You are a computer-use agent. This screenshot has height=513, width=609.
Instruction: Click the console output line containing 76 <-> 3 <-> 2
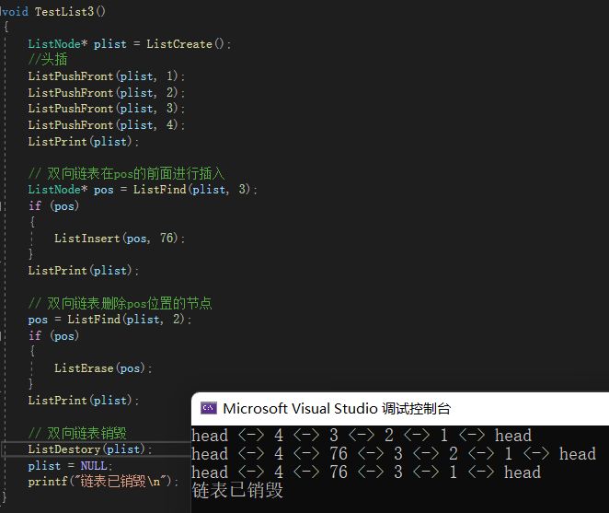[394, 454]
